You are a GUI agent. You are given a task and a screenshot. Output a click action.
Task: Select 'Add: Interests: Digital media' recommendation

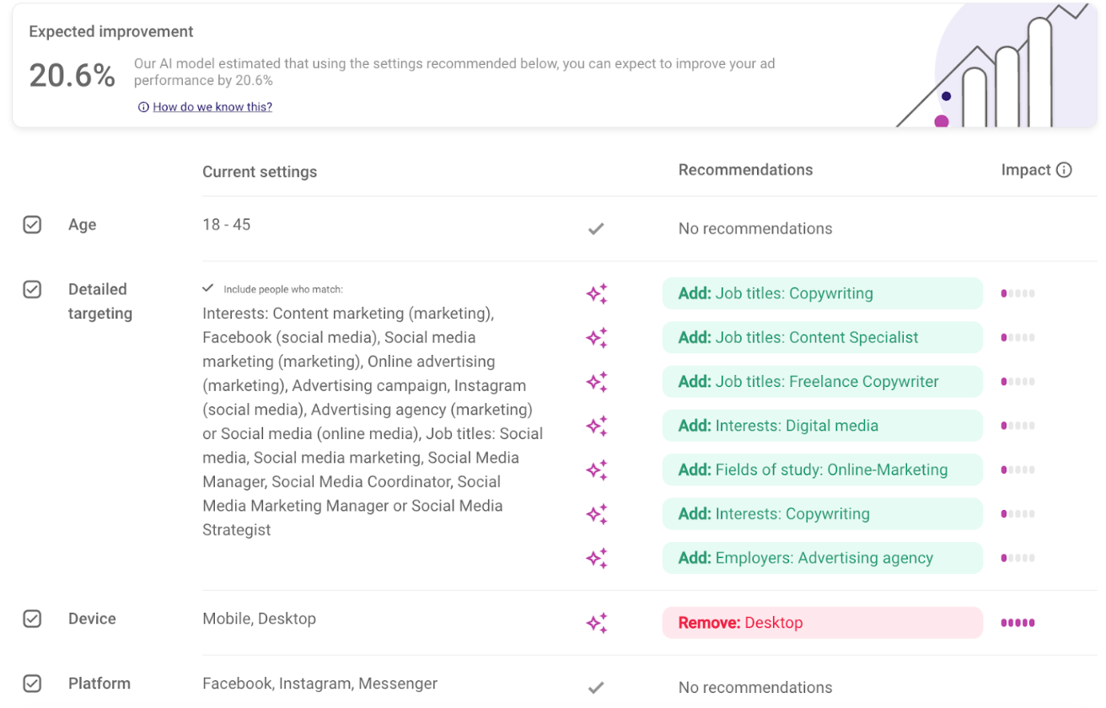[822, 426]
